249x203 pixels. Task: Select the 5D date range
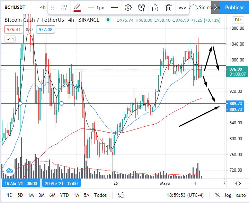point(20,195)
